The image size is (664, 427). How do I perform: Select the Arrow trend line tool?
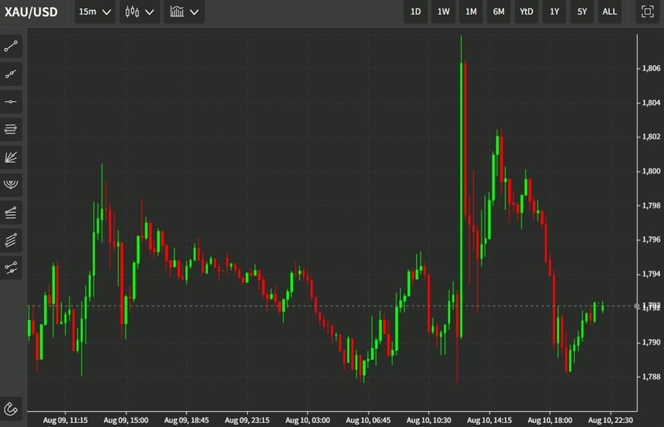11,74
